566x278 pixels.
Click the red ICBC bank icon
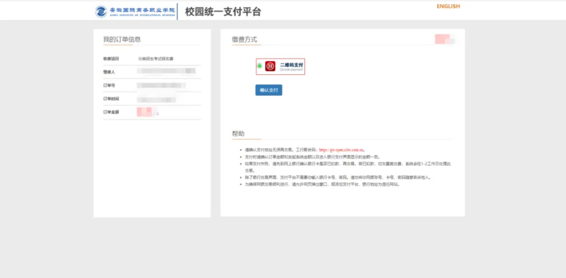click(270, 66)
